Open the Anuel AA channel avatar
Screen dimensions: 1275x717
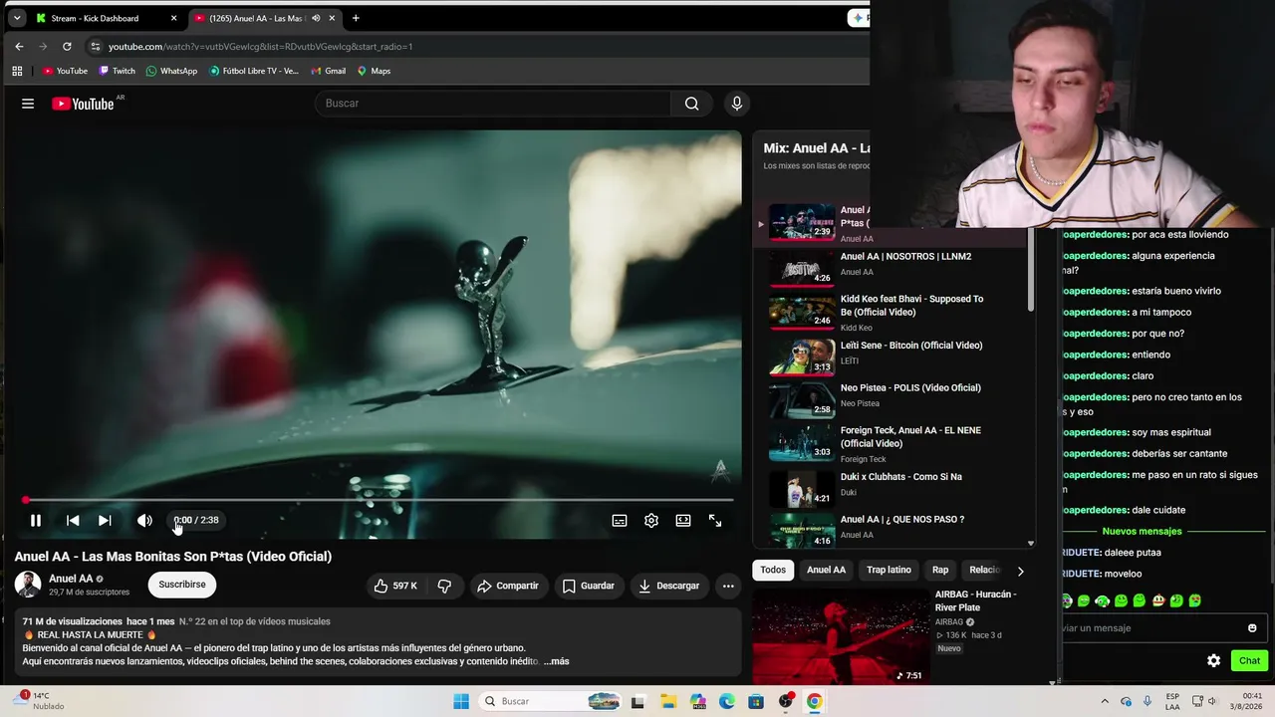(x=28, y=585)
